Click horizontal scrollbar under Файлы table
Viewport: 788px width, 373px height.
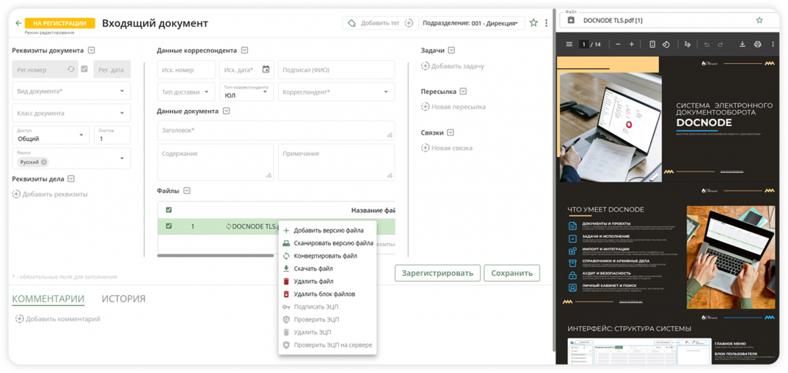point(215,255)
